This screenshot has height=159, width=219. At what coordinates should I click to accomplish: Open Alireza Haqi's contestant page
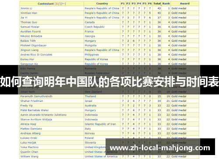pyautogui.click(x=28, y=124)
